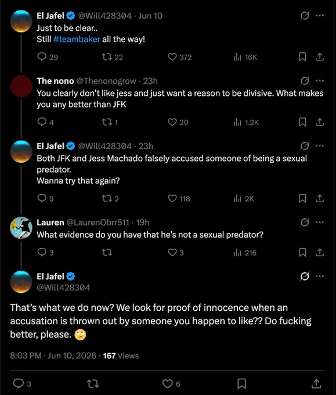View analytics for the 16K views tweet
The width and height of the screenshot is (336, 395).
(x=245, y=58)
